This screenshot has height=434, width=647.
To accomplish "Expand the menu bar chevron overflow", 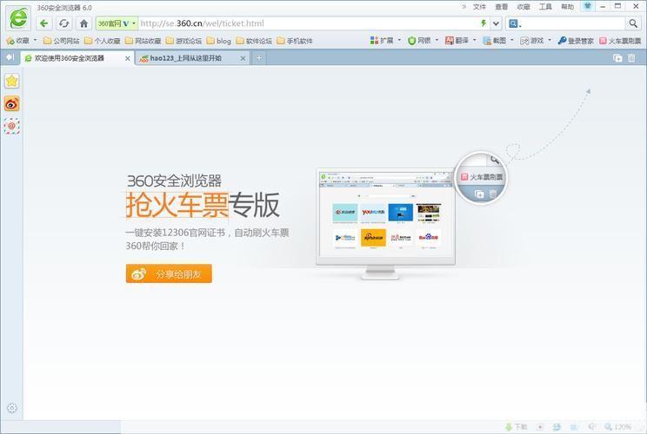I will (x=464, y=7).
